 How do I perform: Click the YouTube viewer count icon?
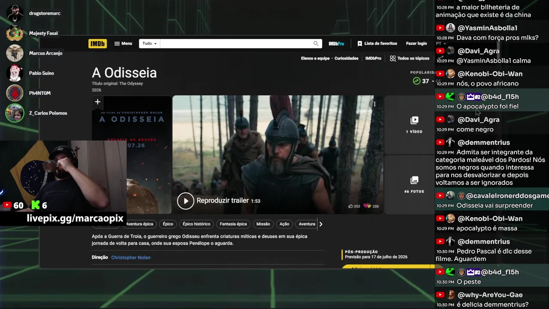point(7,206)
